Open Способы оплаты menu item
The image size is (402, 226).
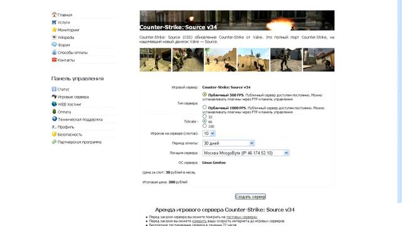[73, 53]
